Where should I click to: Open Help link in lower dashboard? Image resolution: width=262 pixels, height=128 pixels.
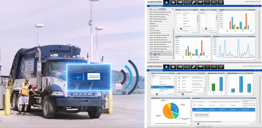click(258, 70)
